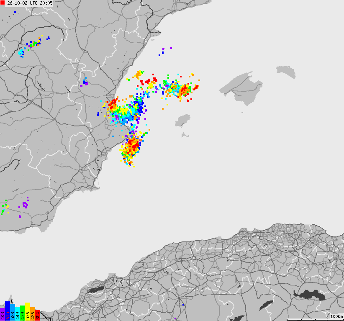The width and height of the screenshot is (344, 321).
Task: Select the cyan legend bar labeled 449
Action: [x=18, y=314]
